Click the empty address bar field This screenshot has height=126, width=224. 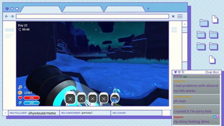(x=92, y=16)
